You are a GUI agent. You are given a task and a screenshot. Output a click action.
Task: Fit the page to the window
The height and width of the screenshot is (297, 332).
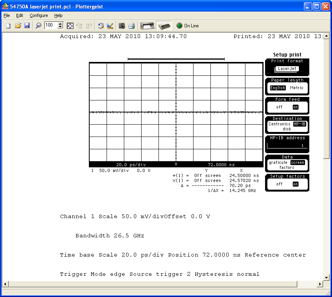[x=70, y=25]
